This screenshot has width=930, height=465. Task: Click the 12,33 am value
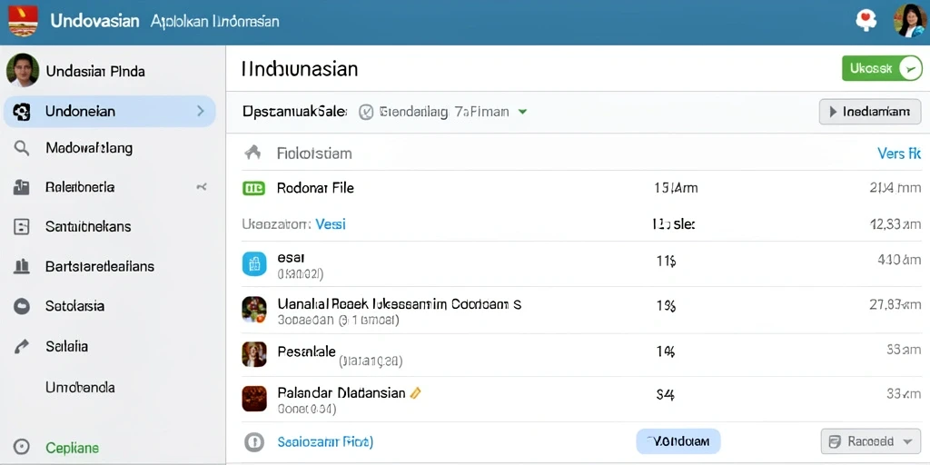(895, 224)
